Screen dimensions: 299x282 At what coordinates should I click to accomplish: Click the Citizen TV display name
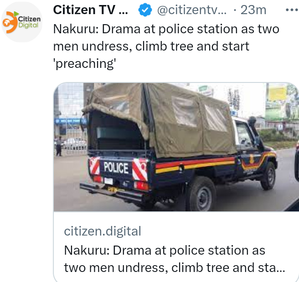click(x=90, y=10)
